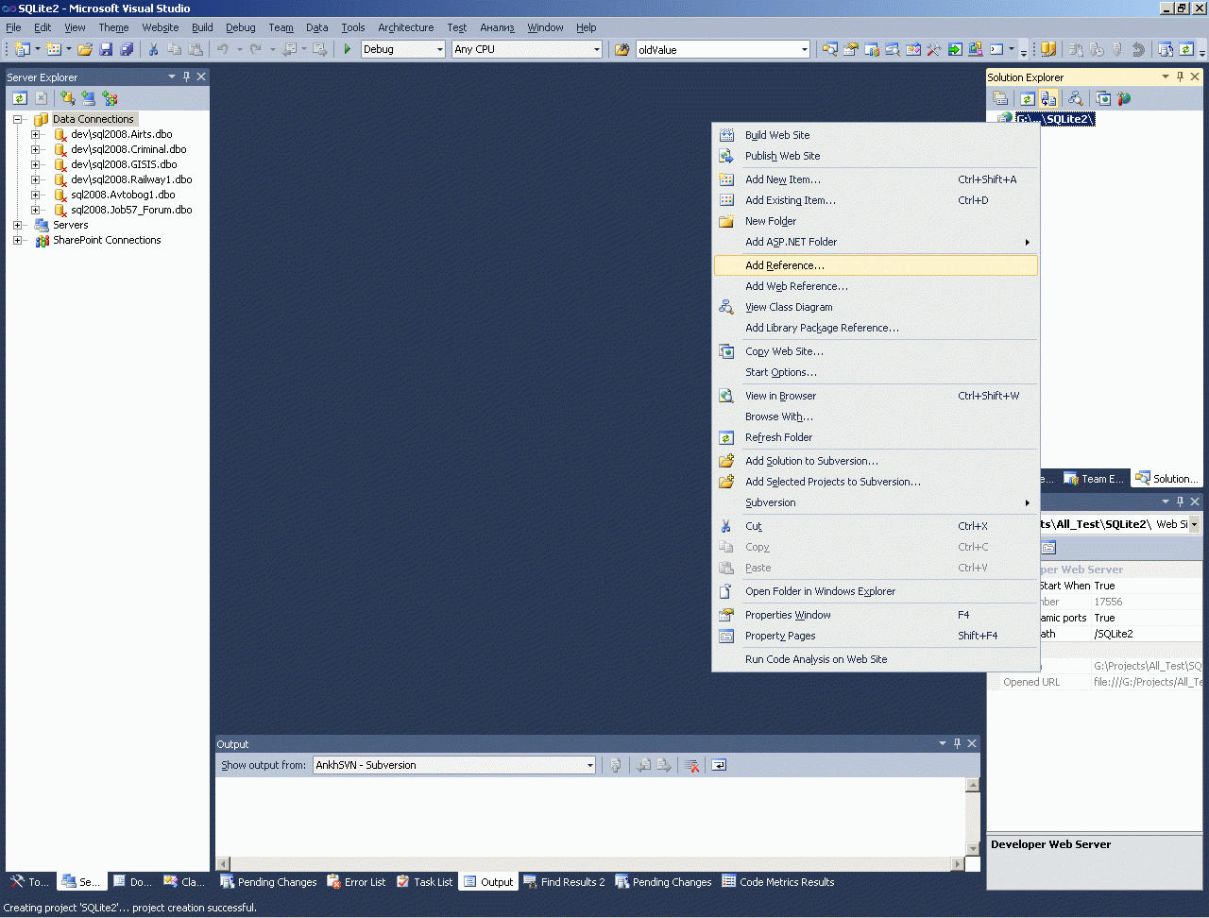Image resolution: width=1209 pixels, height=918 pixels.
Task: Open the Website menu in the menu bar
Action: pyautogui.click(x=161, y=27)
